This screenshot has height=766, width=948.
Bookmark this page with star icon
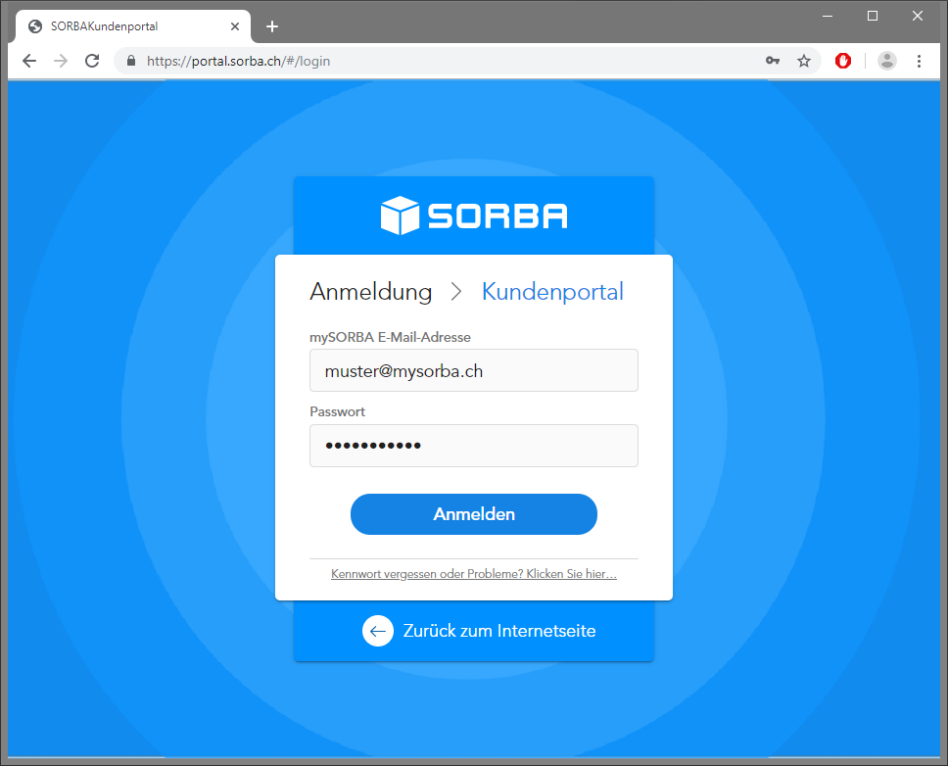pos(803,61)
